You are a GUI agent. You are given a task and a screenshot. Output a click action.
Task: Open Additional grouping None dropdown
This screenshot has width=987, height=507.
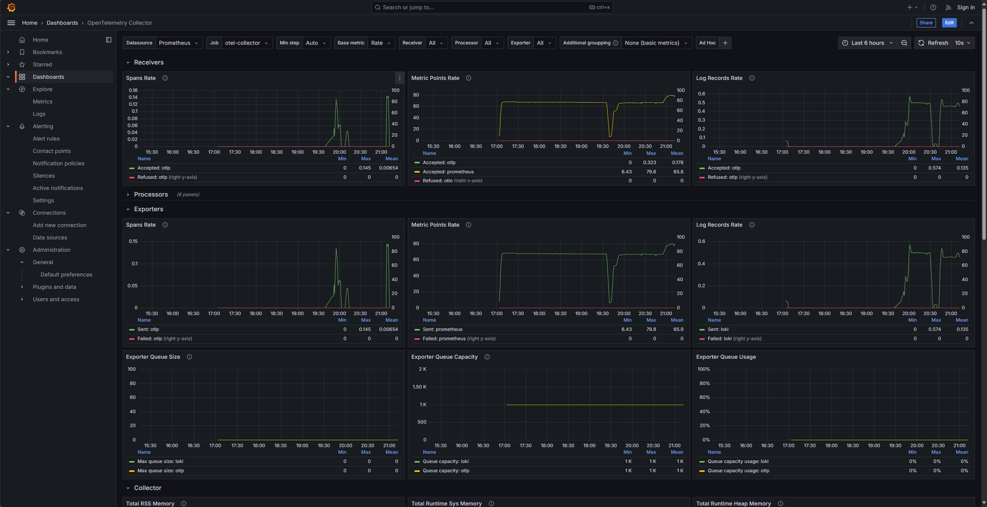point(656,43)
